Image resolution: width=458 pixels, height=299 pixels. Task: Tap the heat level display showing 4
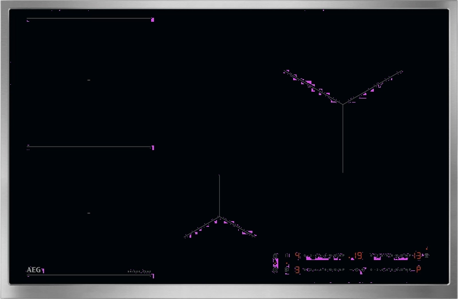tap(297, 255)
